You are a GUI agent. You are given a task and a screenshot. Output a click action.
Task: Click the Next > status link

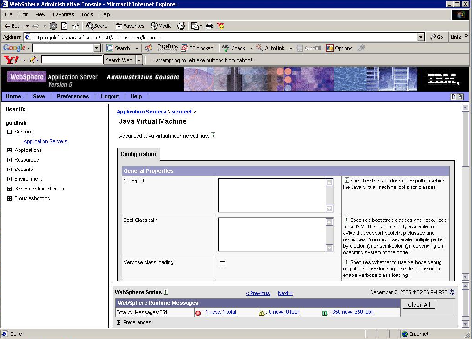[x=285, y=293]
